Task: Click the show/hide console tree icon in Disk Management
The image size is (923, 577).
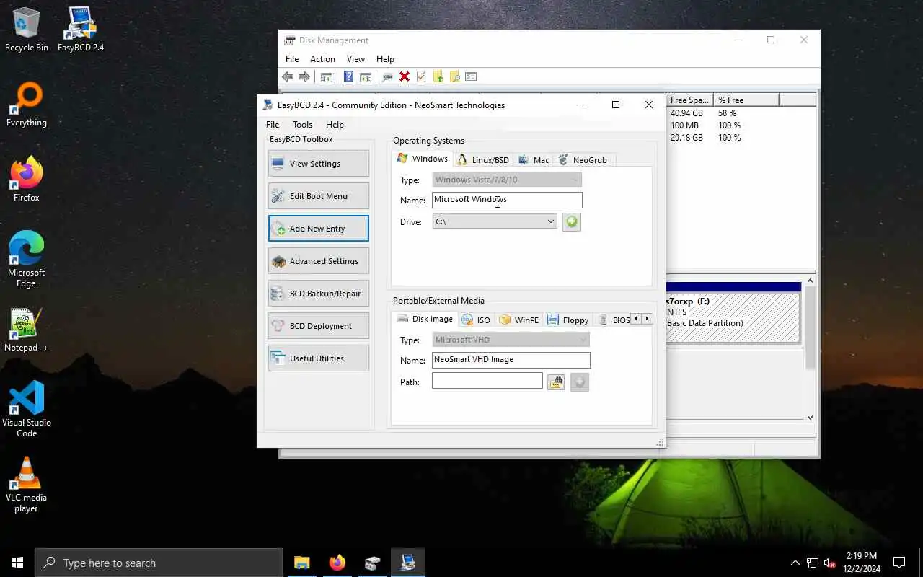Action: click(x=327, y=76)
